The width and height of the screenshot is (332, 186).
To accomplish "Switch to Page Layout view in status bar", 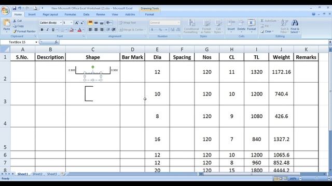I will point(281,179).
